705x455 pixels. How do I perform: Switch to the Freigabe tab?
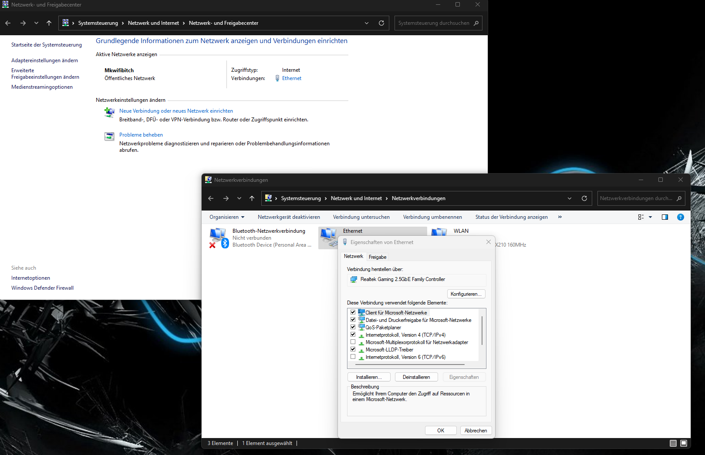tap(378, 257)
